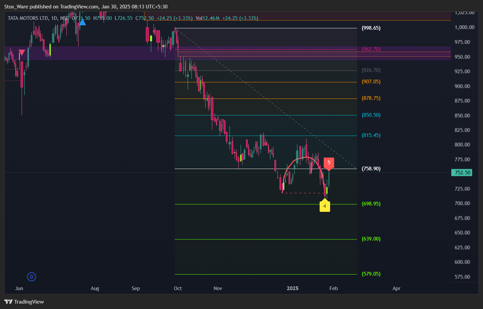Click the green level label (579.05)

click(371, 274)
